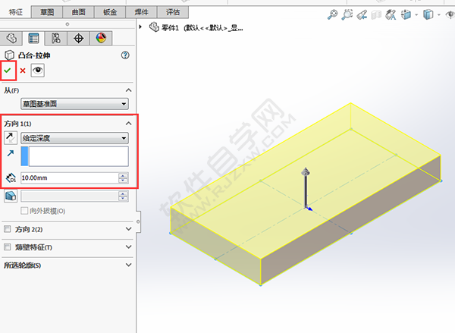455x333 pixels.
Task: Click the Display Style cube icon
Action: (428, 14)
